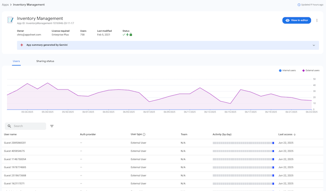Click Jun 22, 2025 for Guest 1978774685
Image resolution: width=326 pixels, height=191 pixels.
click(286, 167)
